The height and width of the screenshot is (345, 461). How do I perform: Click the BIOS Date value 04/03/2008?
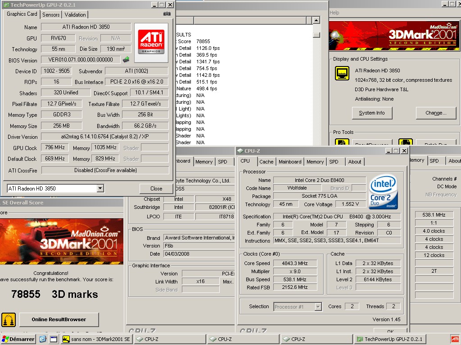pos(199,254)
